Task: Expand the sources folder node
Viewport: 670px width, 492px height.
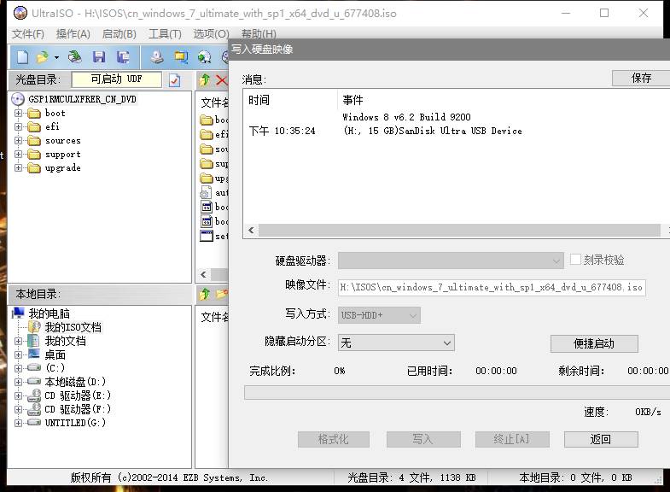Action: coord(18,141)
